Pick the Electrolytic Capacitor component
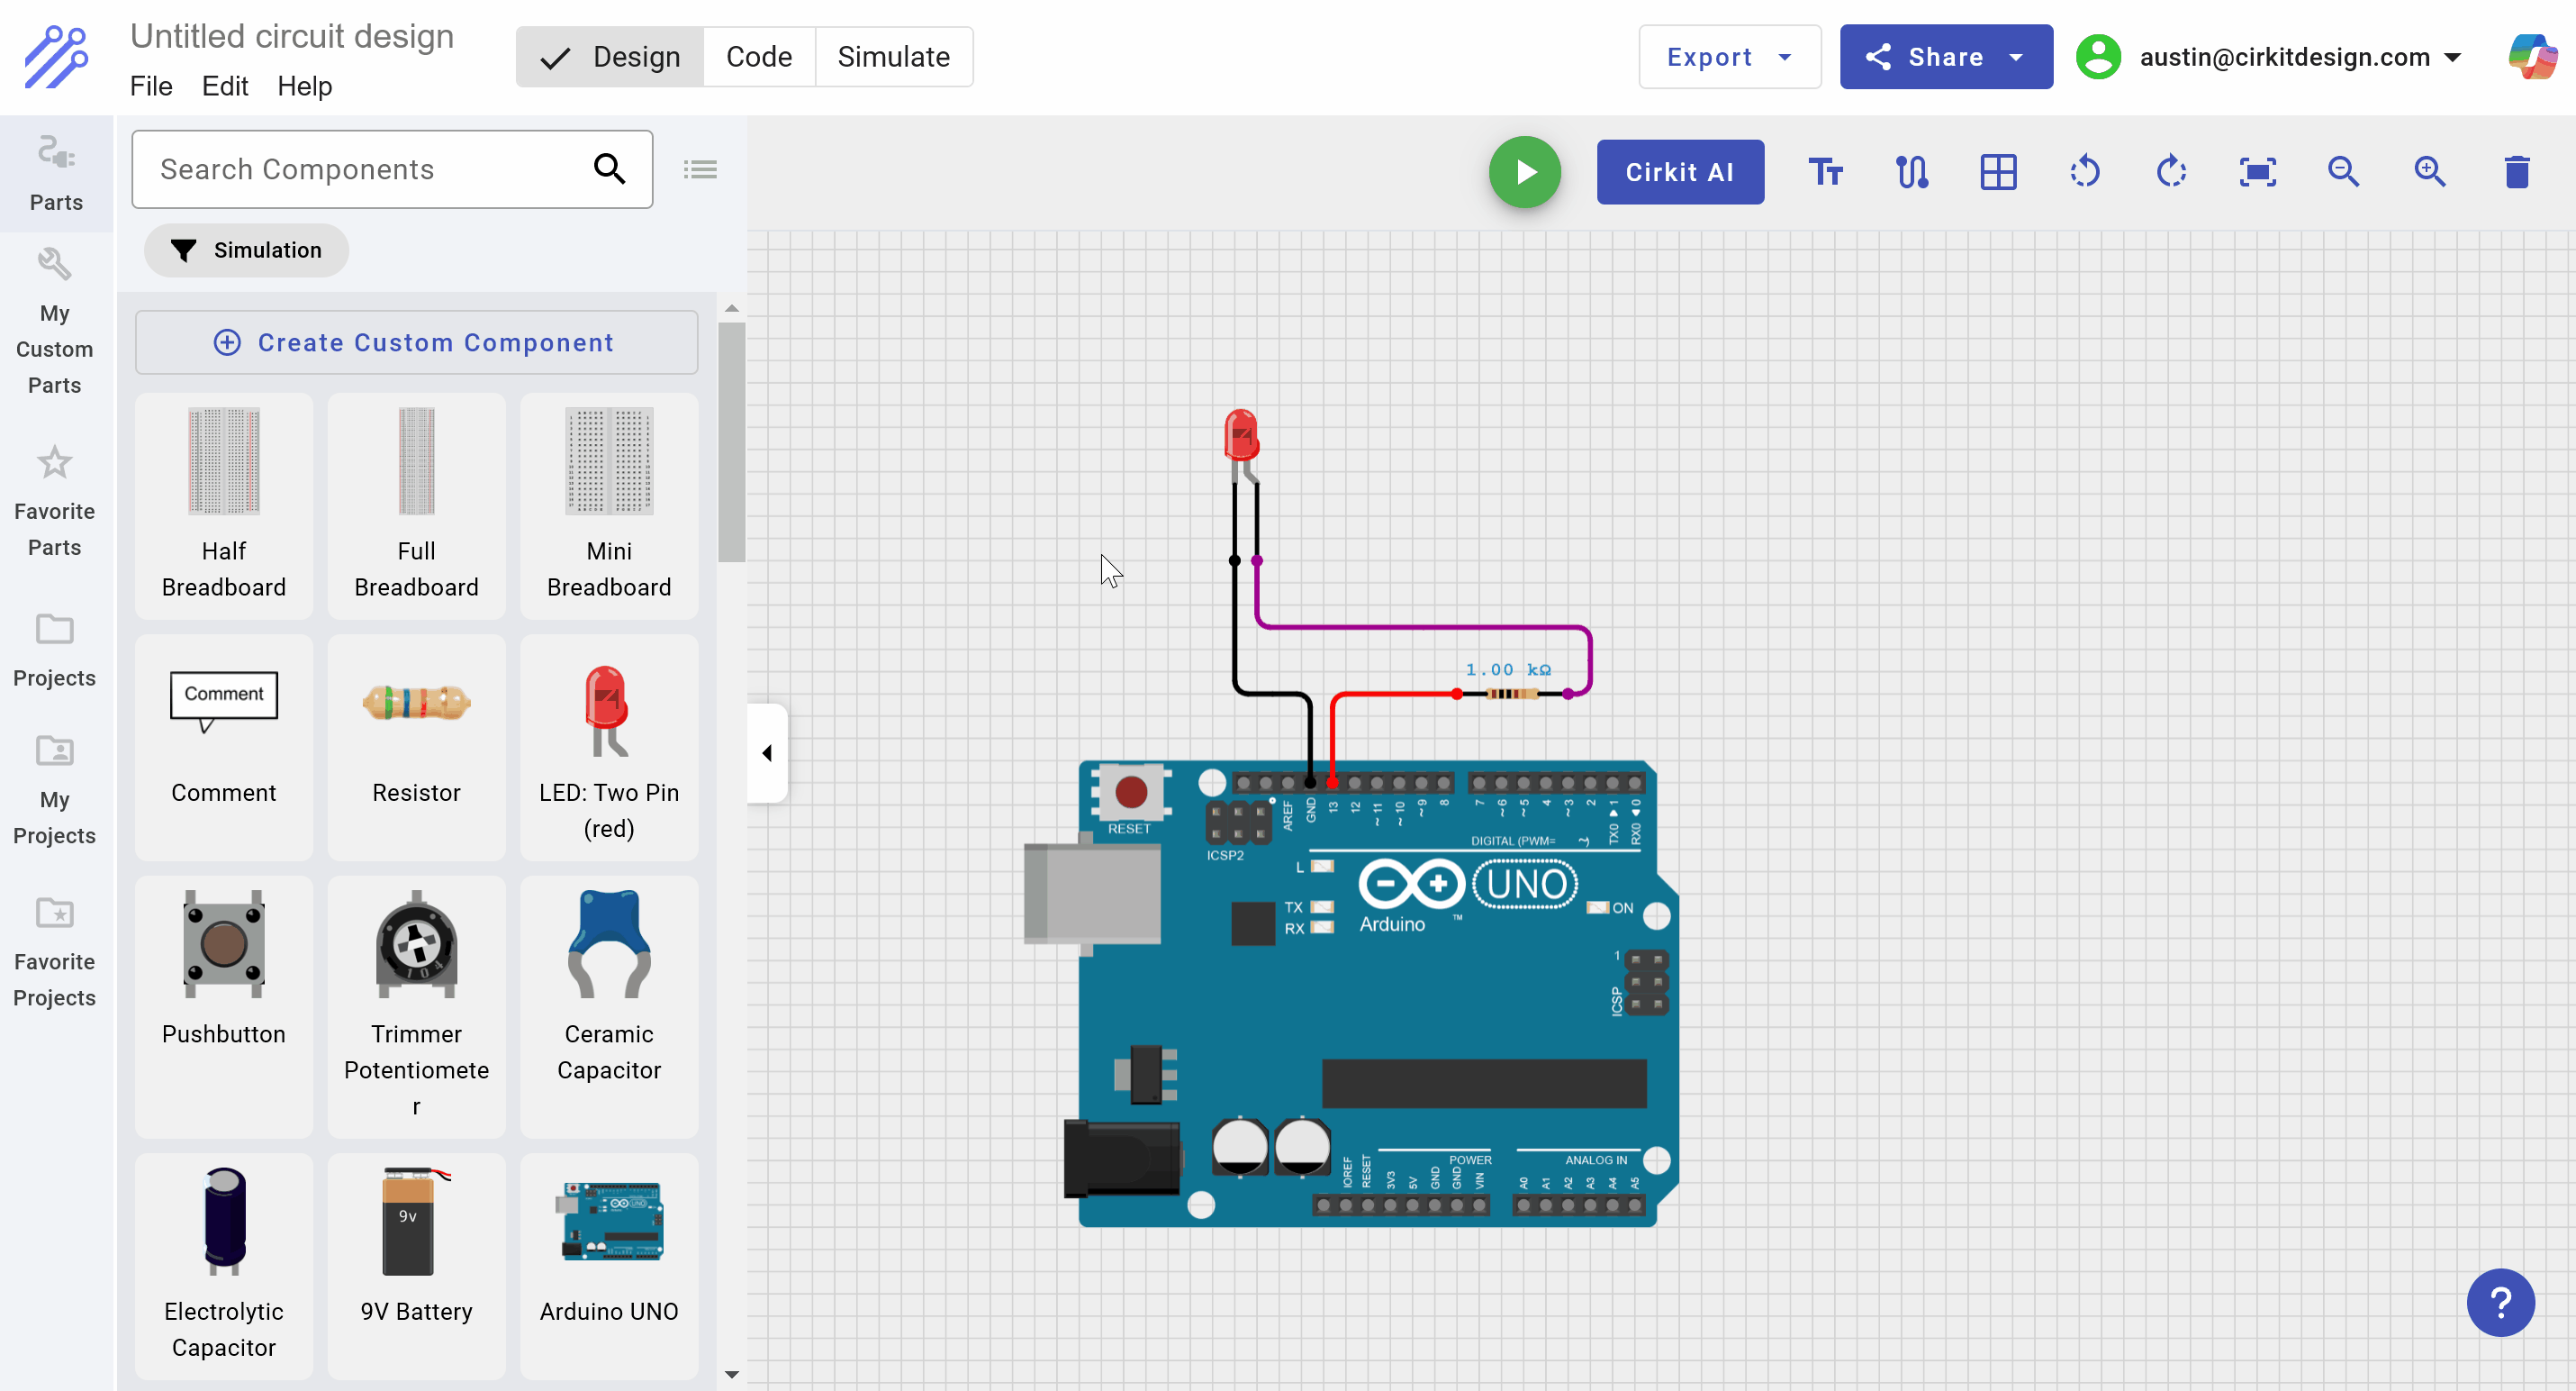The width and height of the screenshot is (2576, 1391). 223,1266
